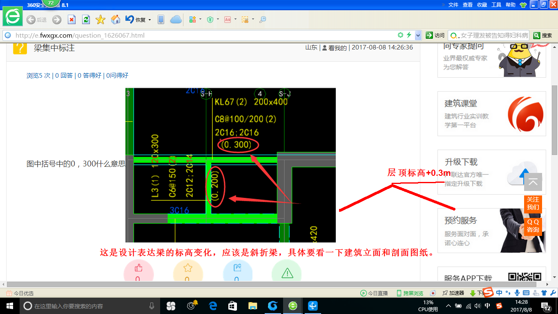
Task: Click the 今日优选 status bar item
Action: [20, 293]
